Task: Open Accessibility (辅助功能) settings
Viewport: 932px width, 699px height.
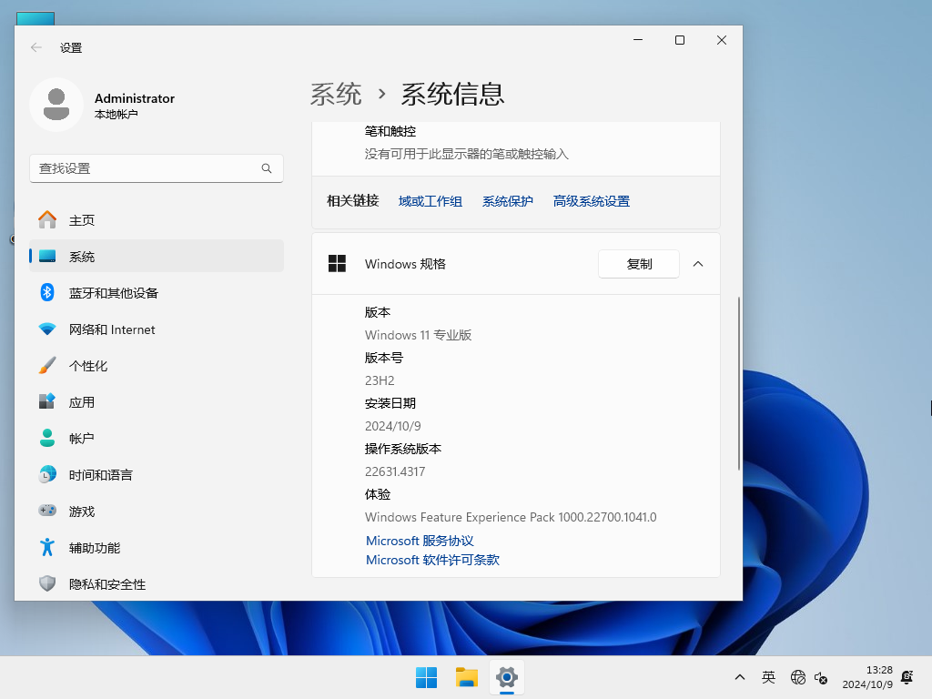Action: 96,547
